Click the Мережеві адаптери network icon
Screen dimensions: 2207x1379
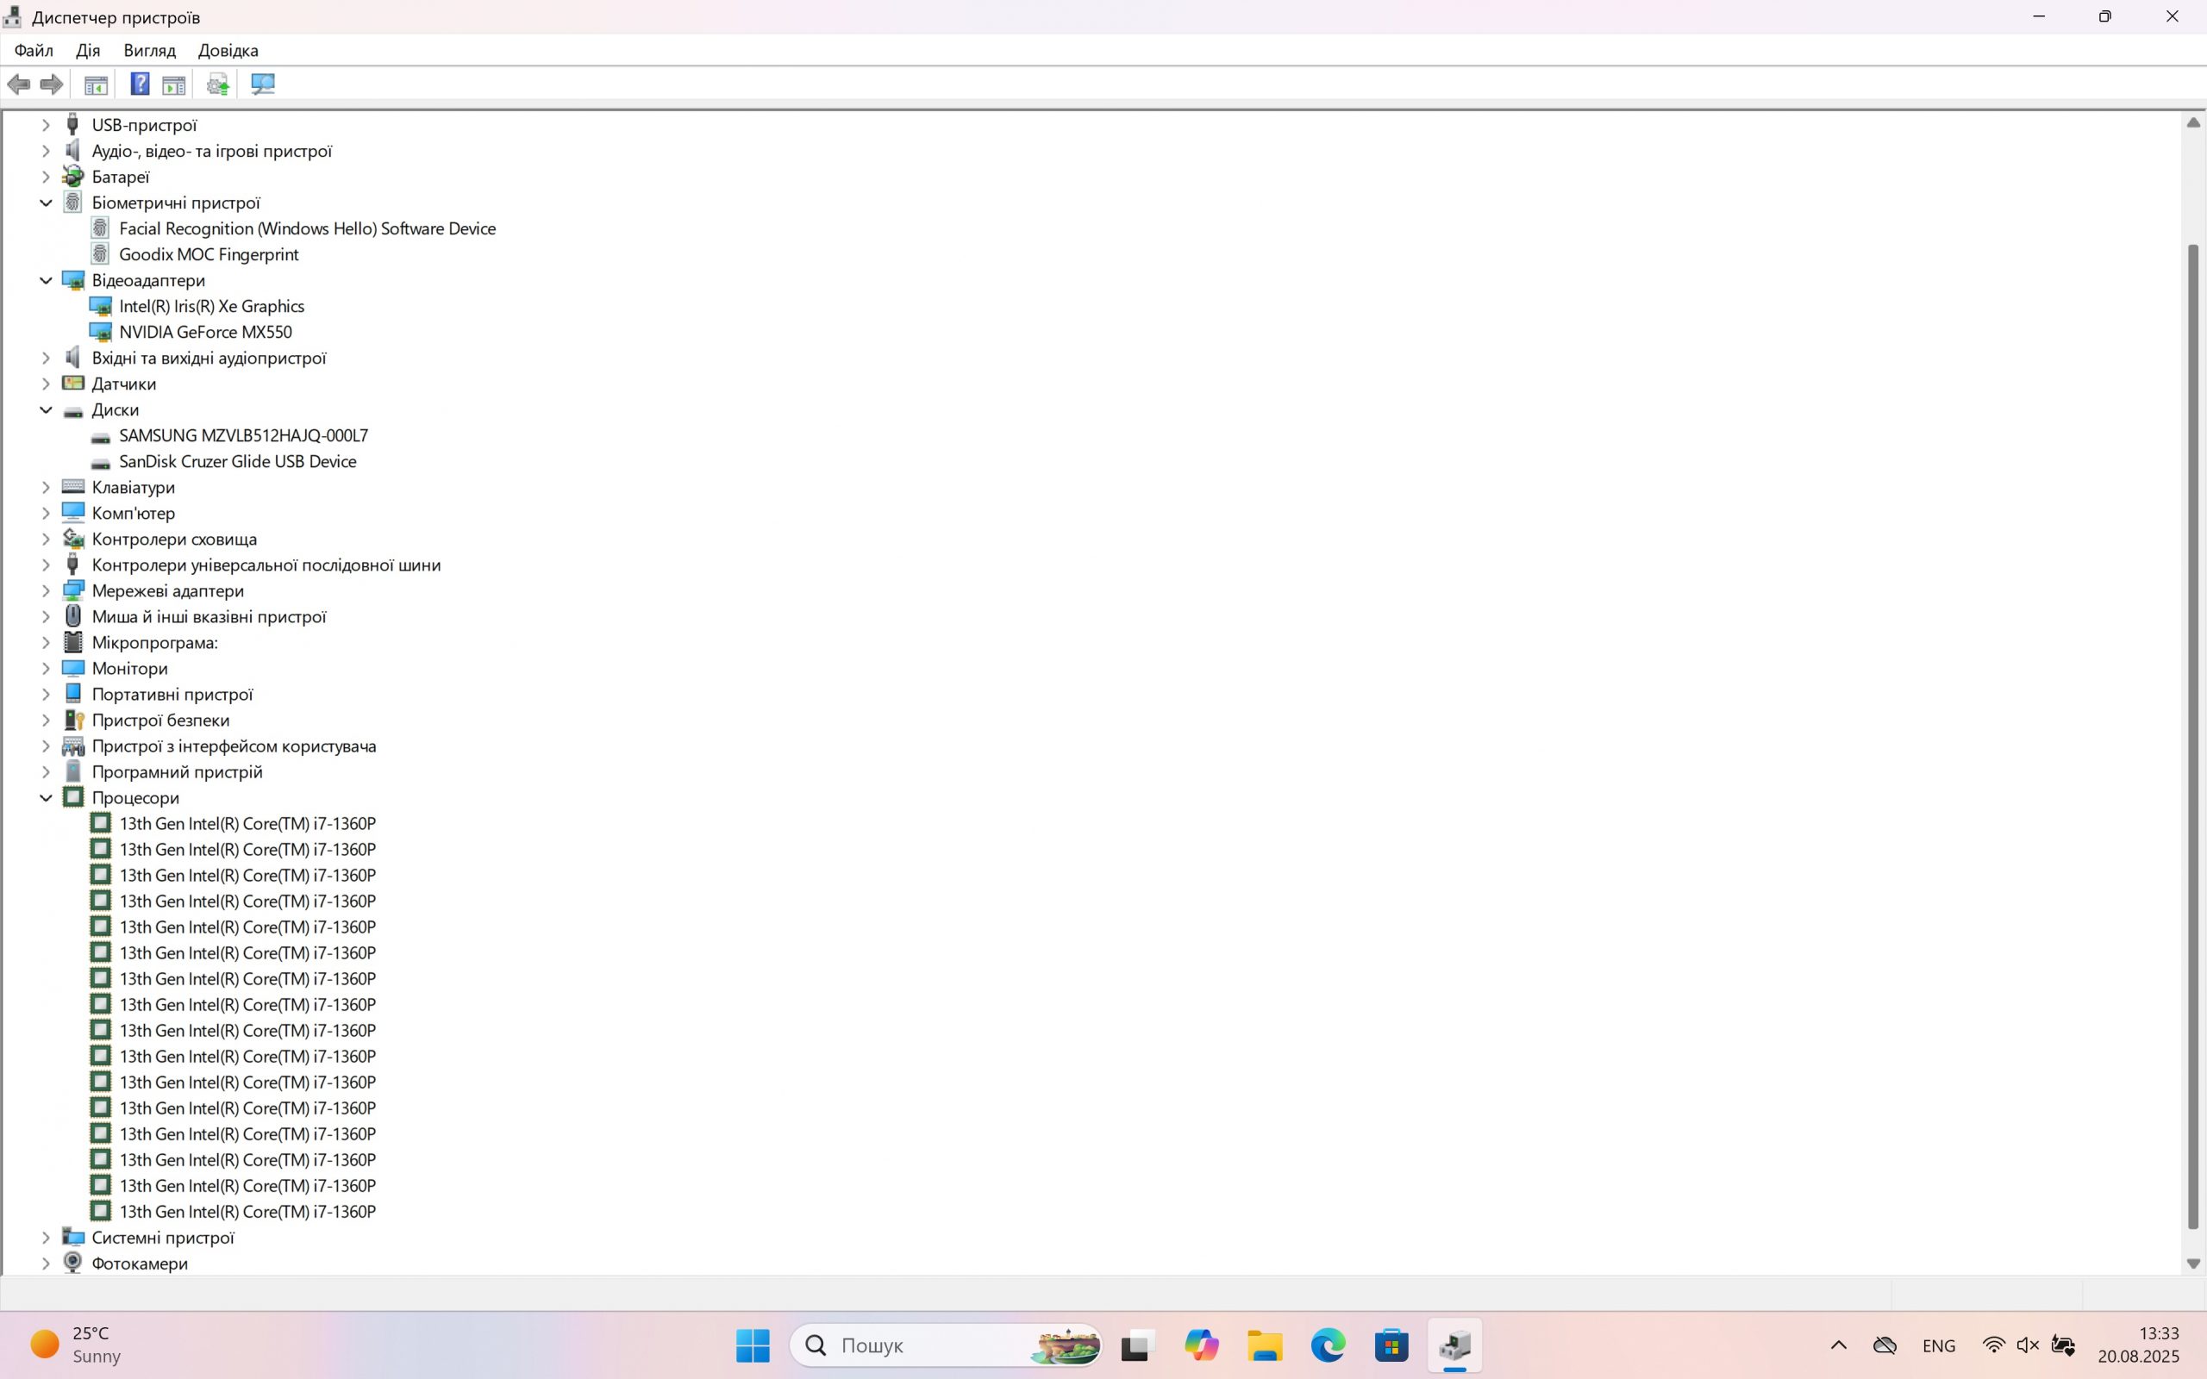pyautogui.click(x=73, y=591)
